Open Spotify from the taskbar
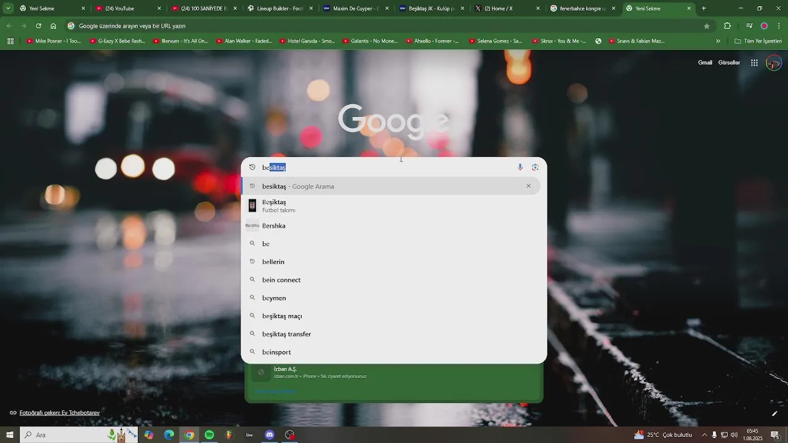 (x=209, y=435)
